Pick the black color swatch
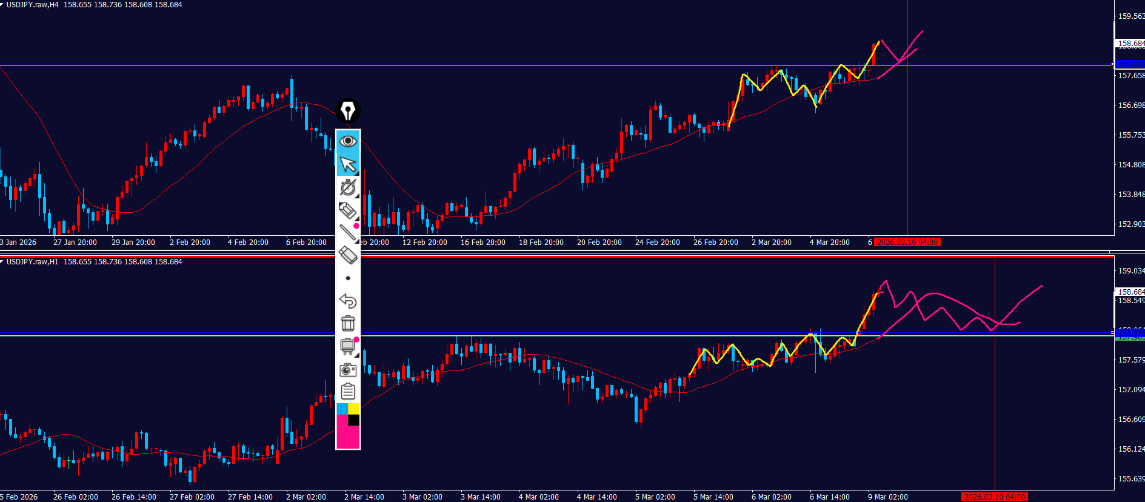 (x=354, y=420)
